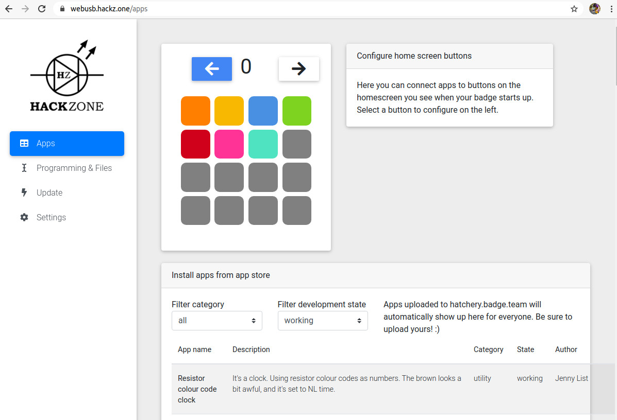
Task: Open the Update section
Action: [49, 193]
